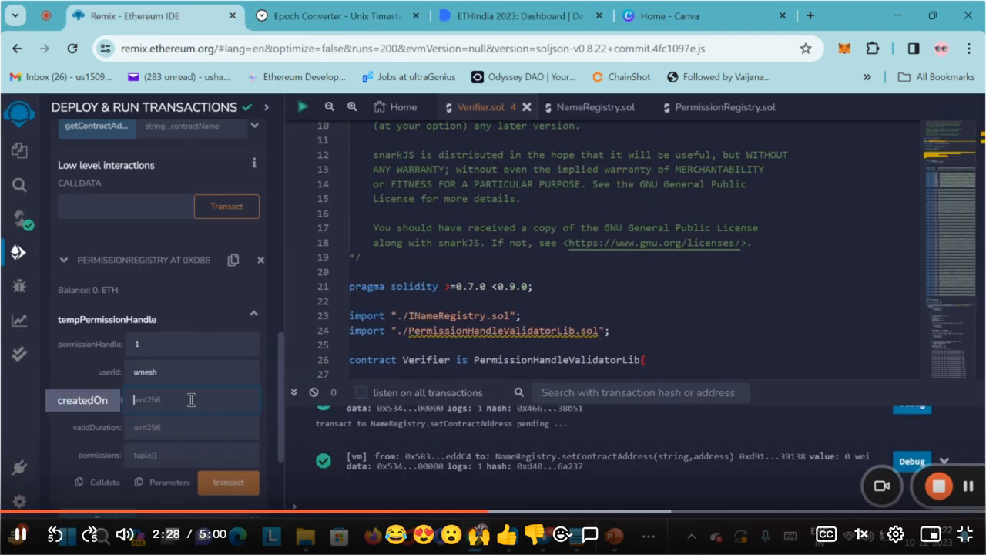986x555 pixels.
Task: Open the ChainShot bookmark
Action: (x=622, y=77)
